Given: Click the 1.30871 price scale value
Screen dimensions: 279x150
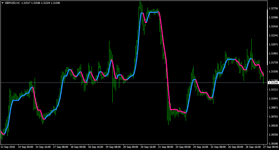Looking at the screenshot, I should click(x=273, y=108).
